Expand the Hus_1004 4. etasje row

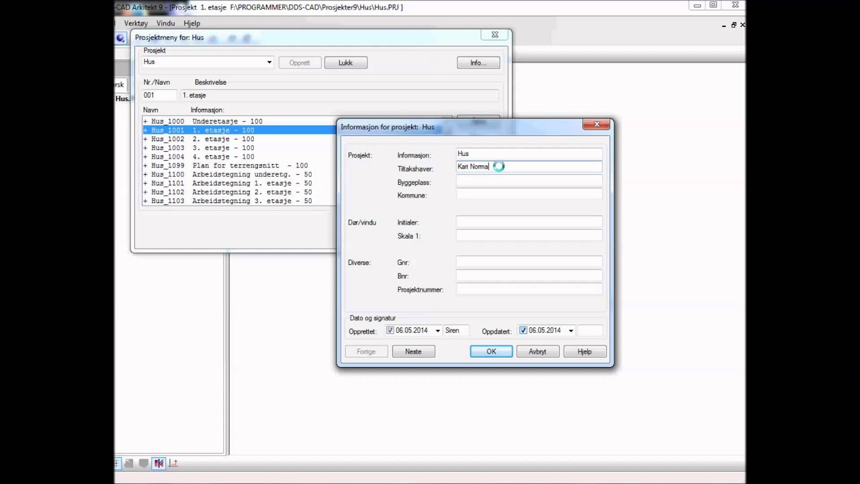pyautogui.click(x=145, y=157)
